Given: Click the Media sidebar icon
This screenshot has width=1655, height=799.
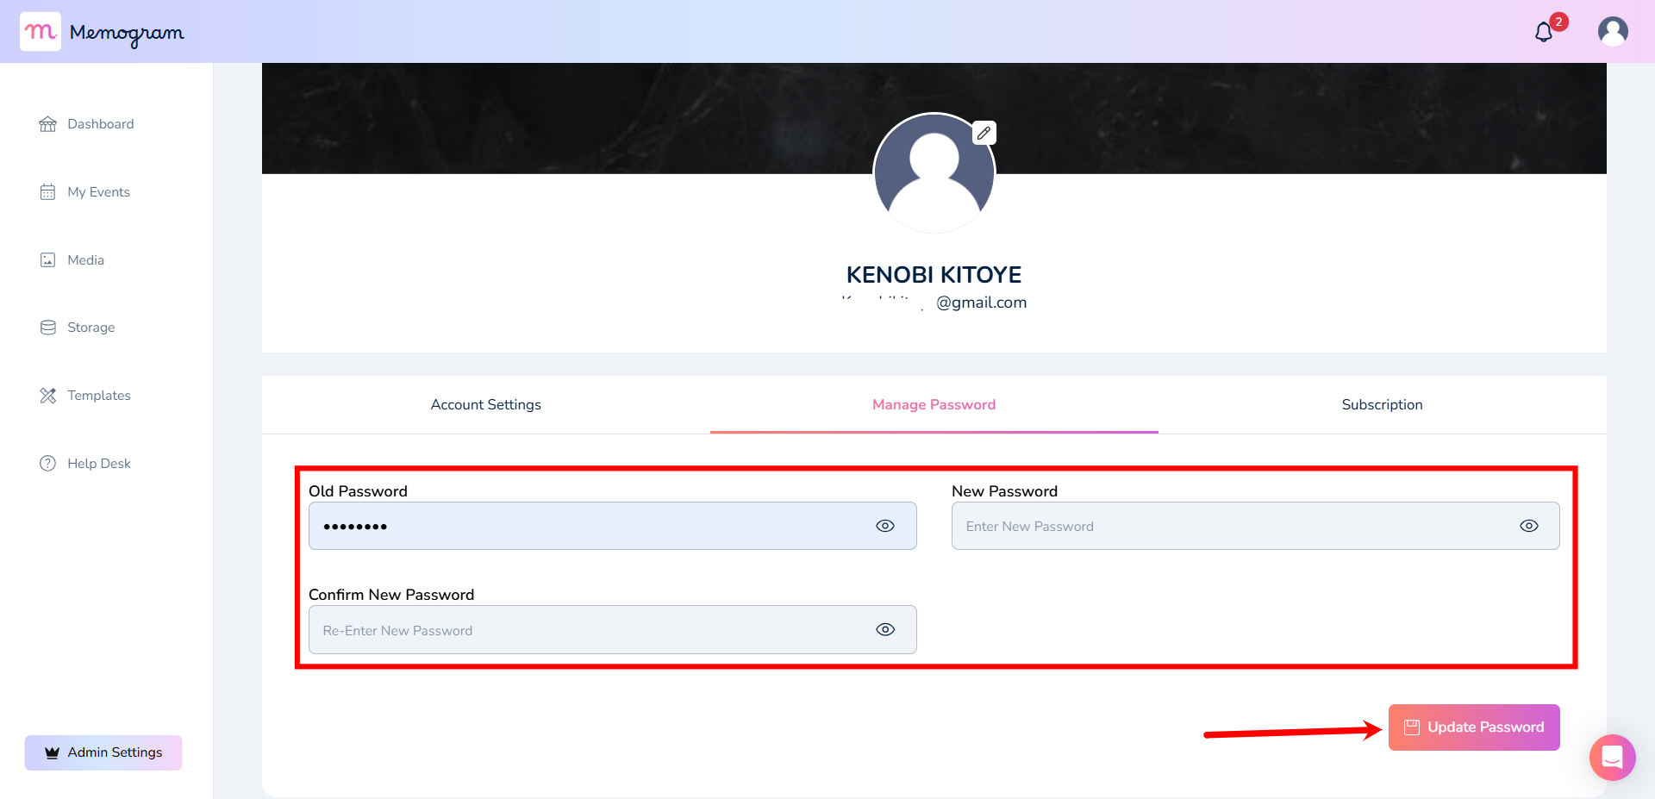Looking at the screenshot, I should pyautogui.click(x=48, y=260).
